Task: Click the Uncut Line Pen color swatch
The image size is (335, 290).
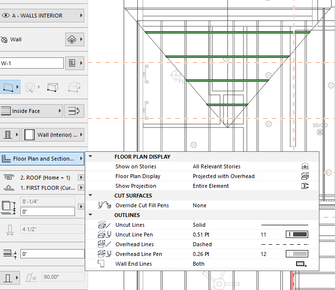Action: [298, 235]
